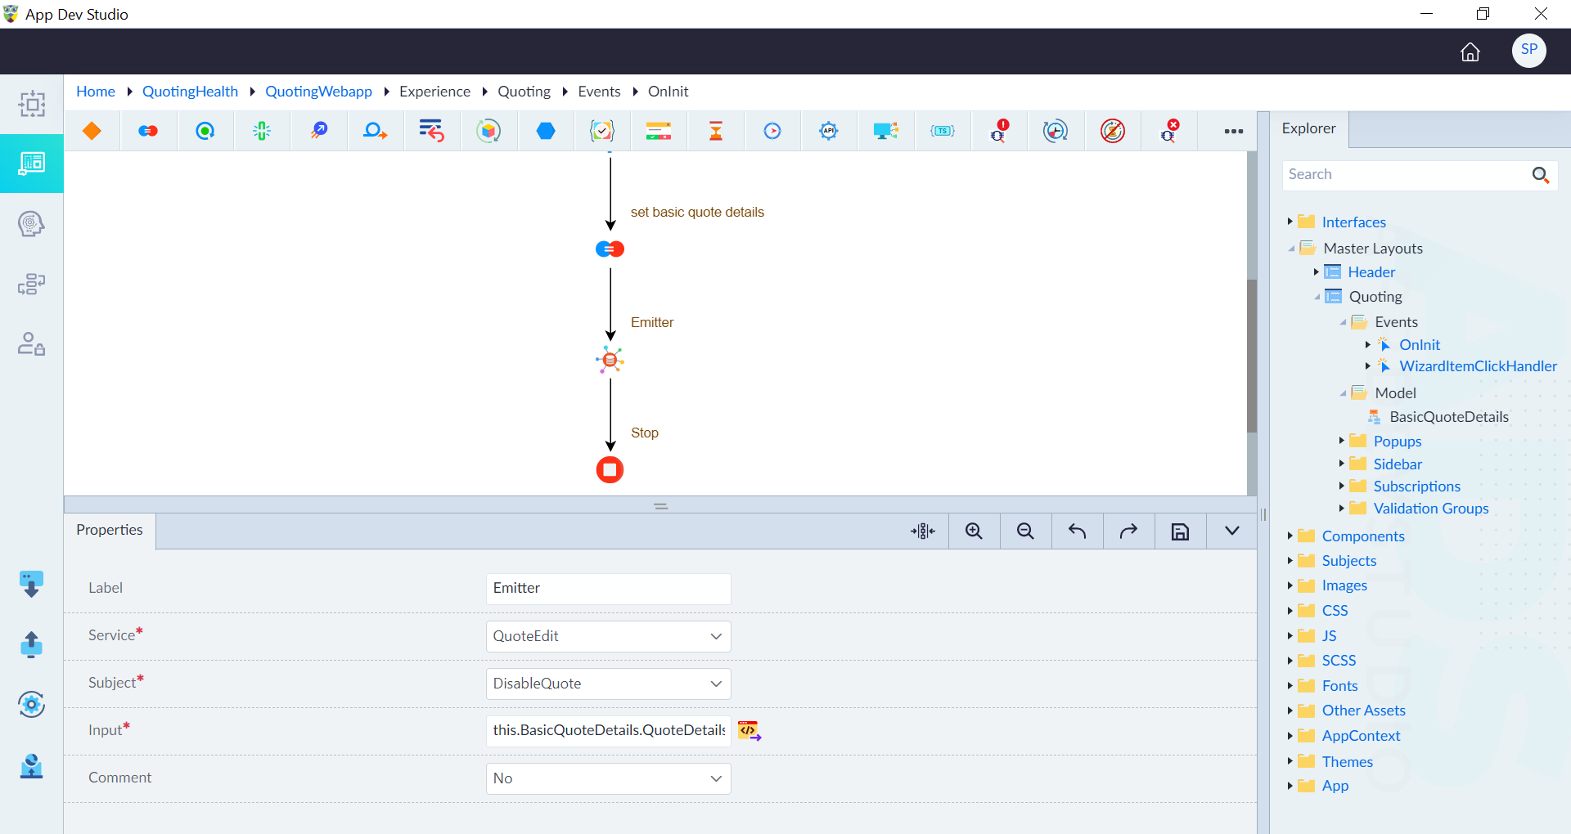Go to QuotingHealth breadcrumb link

(x=190, y=92)
